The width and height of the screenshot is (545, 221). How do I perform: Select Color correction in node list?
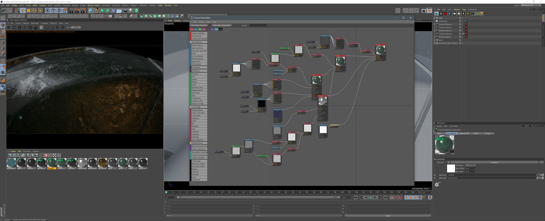(199, 113)
